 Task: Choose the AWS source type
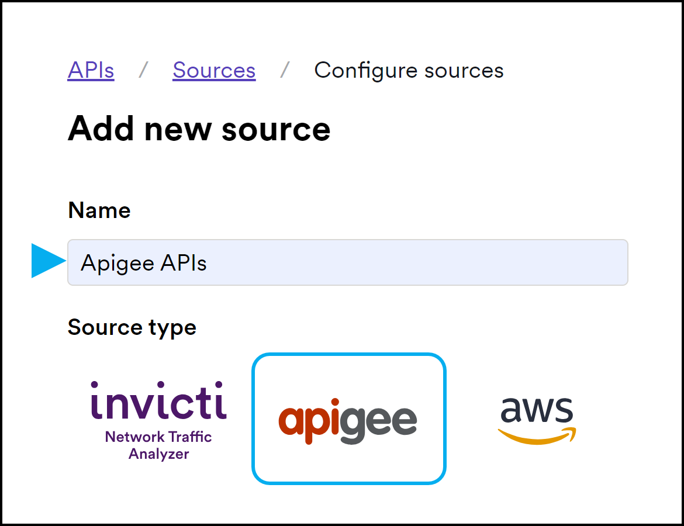537,420
